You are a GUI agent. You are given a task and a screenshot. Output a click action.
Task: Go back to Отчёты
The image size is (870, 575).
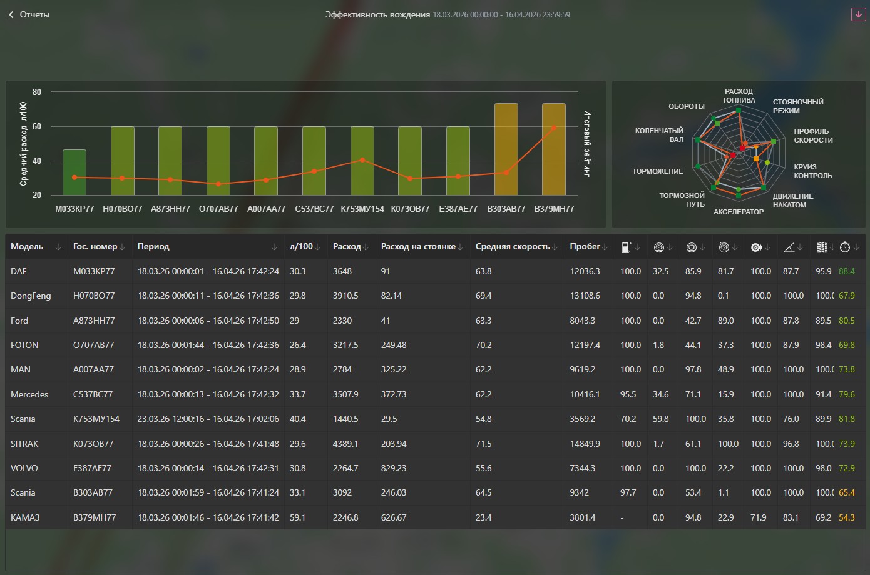pyautogui.click(x=34, y=14)
